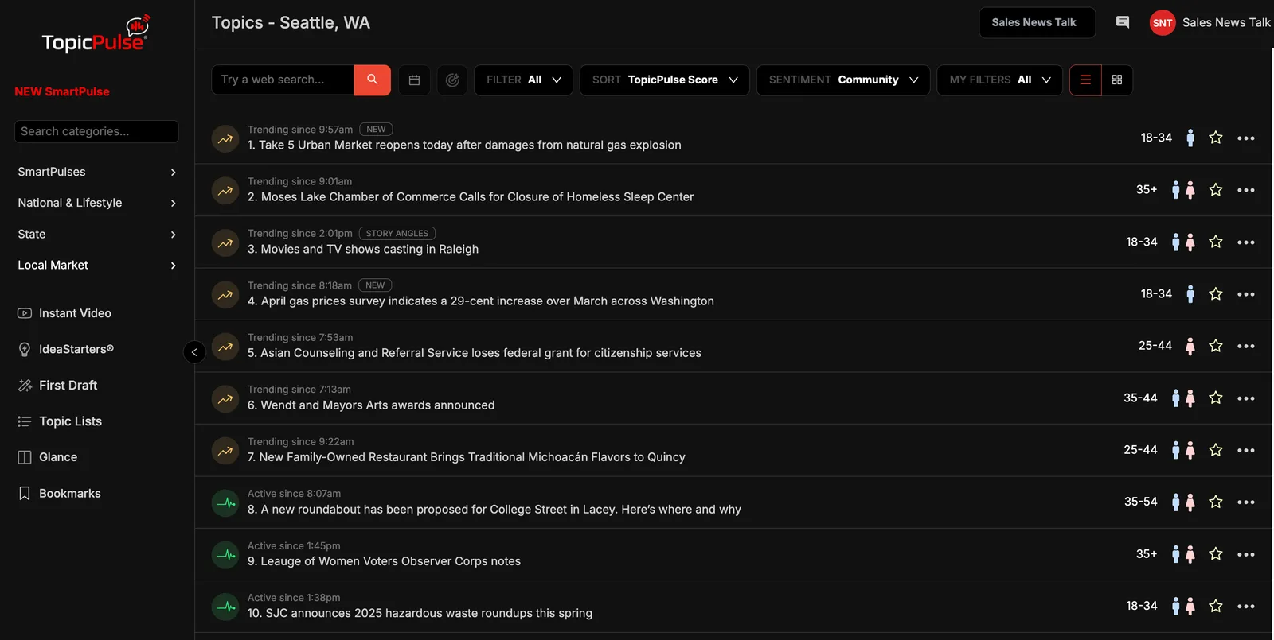Switch to grid view layout
The width and height of the screenshot is (1274, 640).
pyautogui.click(x=1117, y=80)
